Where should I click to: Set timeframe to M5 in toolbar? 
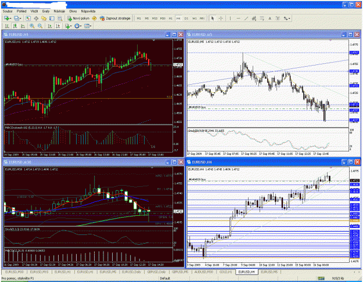[x=147, y=18]
